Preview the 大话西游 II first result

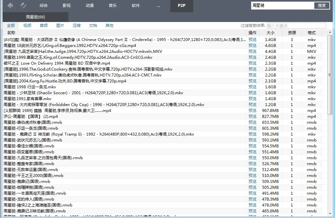tap(252, 39)
